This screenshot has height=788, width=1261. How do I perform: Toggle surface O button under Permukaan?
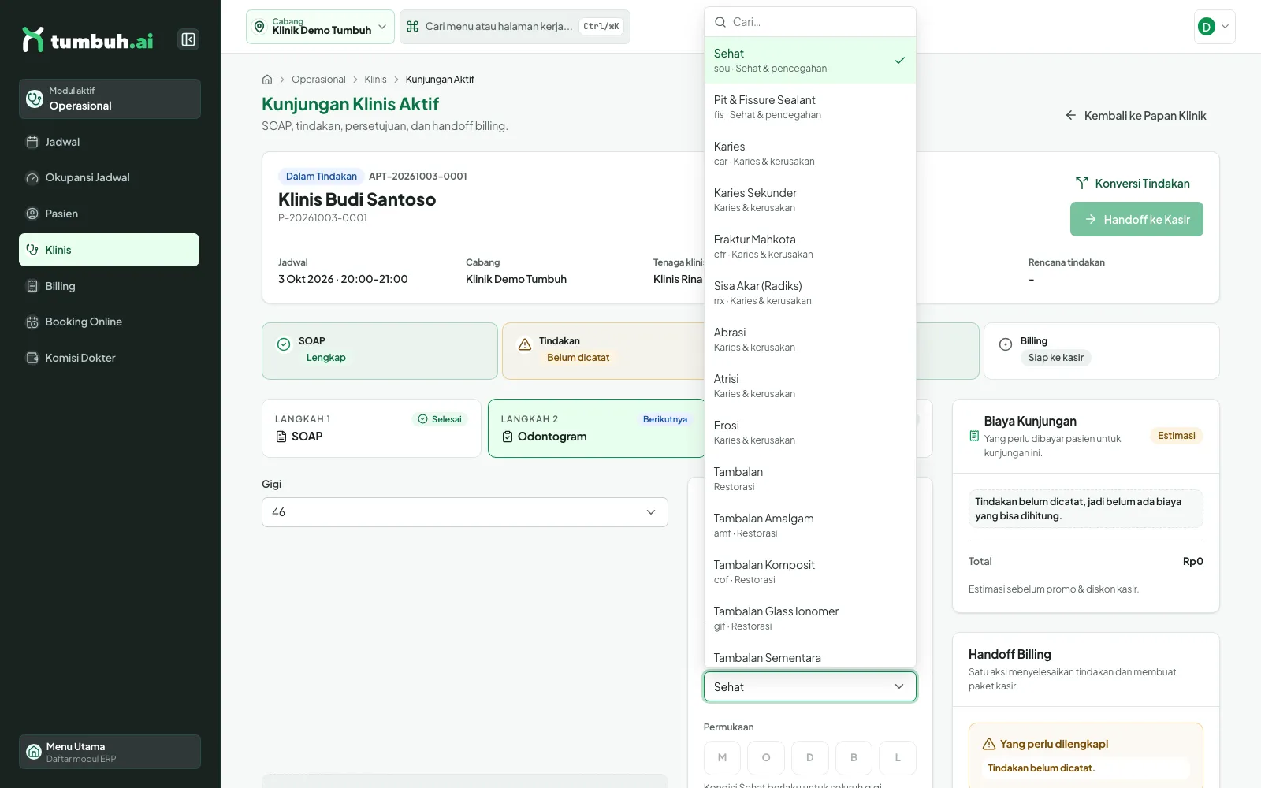pyautogui.click(x=766, y=757)
